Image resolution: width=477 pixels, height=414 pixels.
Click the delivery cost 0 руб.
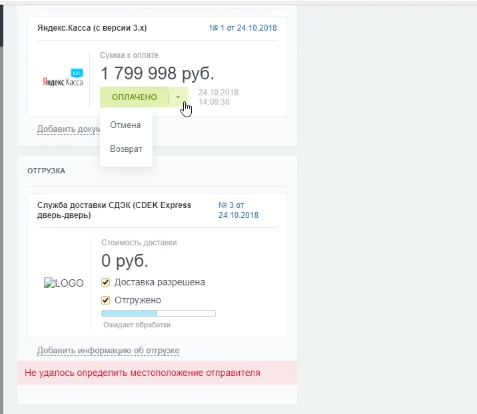pyautogui.click(x=125, y=261)
